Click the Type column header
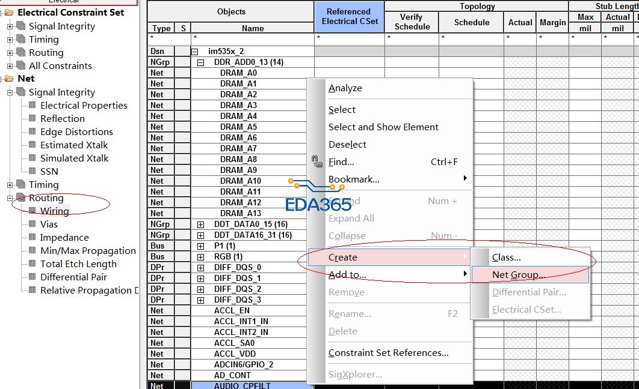639x389 pixels. click(x=161, y=28)
